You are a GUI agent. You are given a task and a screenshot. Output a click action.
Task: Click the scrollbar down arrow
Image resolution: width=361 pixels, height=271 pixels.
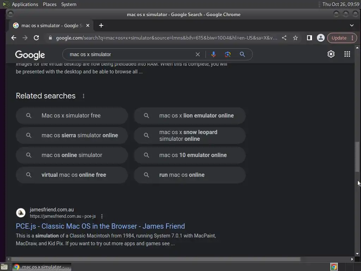tap(357, 254)
